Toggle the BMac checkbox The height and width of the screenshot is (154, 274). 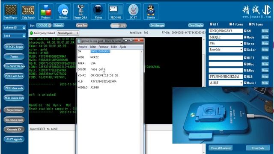pos(245,64)
